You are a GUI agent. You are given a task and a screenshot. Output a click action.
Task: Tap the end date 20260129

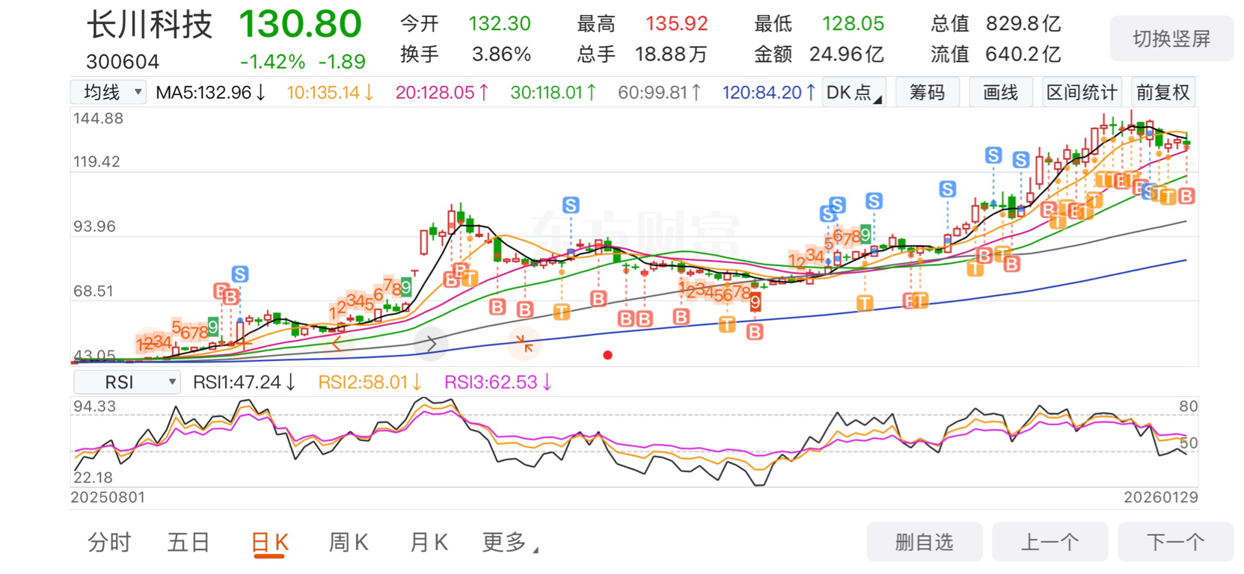pyautogui.click(x=1161, y=497)
